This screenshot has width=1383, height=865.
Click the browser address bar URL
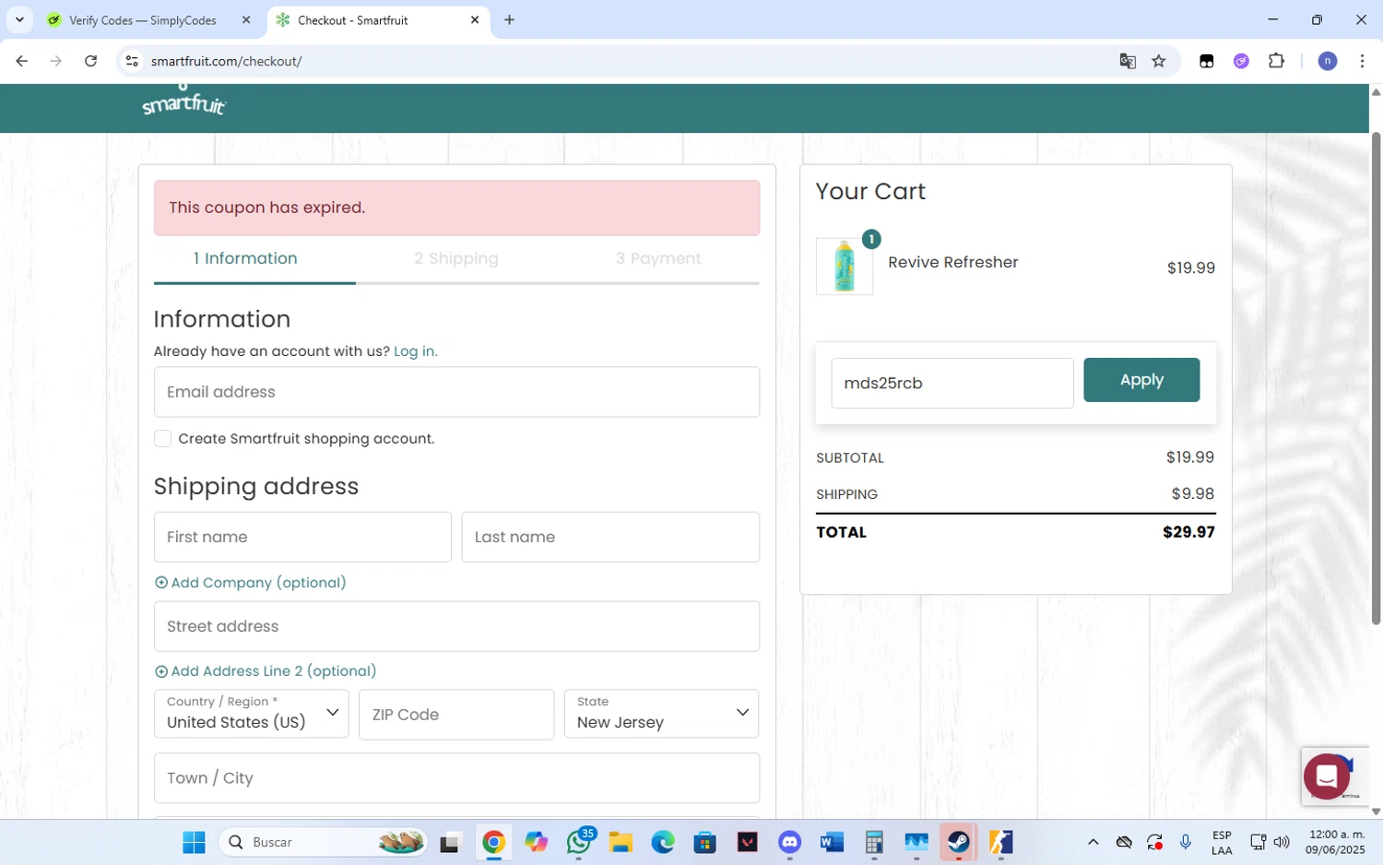(x=227, y=61)
